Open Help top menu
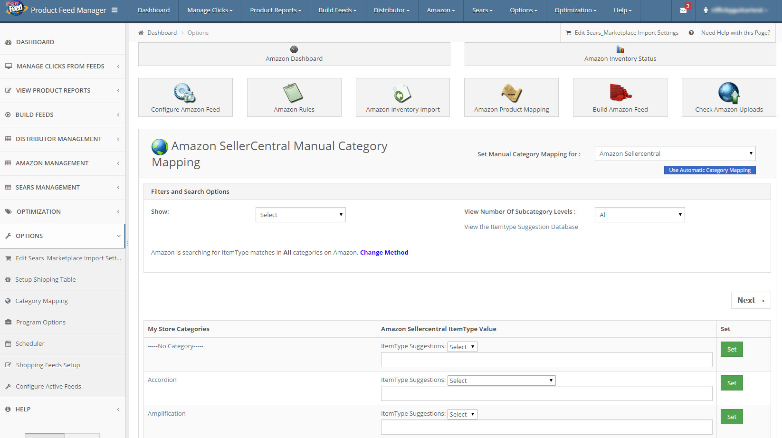 [622, 10]
